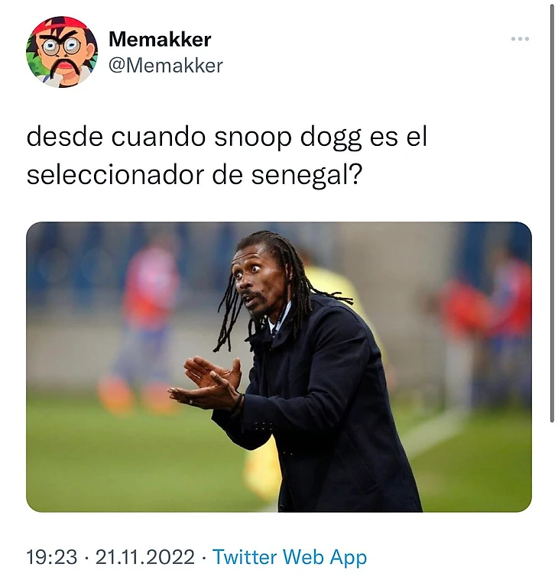
Task: Click the Memakker cartoon profile avatar
Action: tap(62, 52)
